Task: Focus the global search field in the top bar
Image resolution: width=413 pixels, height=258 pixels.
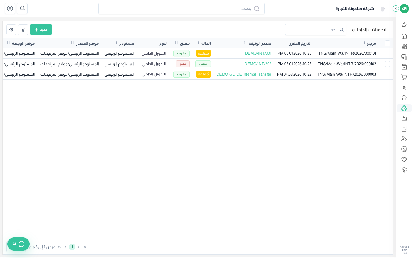Action: click(182, 9)
